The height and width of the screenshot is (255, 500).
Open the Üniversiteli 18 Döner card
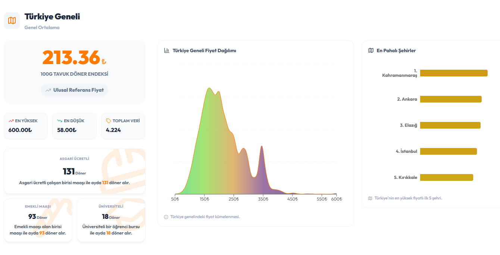click(x=111, y=220)
